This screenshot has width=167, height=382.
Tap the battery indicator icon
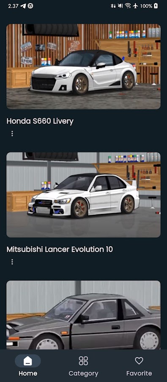point(156,6)
